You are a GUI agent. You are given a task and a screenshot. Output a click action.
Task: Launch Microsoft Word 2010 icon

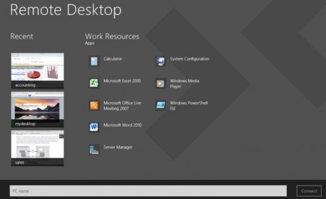(x=94, y=127)
